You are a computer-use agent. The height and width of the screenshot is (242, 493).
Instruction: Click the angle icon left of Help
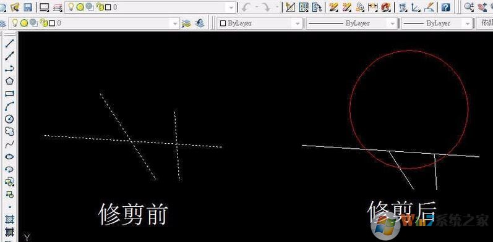(416, 7)
